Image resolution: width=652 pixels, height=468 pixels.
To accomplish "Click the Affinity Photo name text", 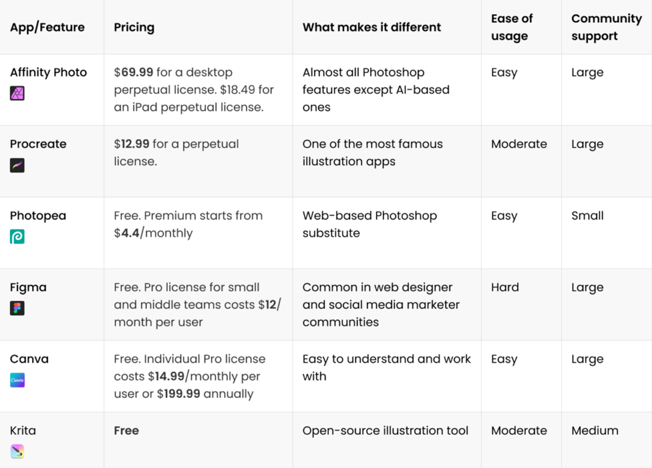I will [48, 72].
